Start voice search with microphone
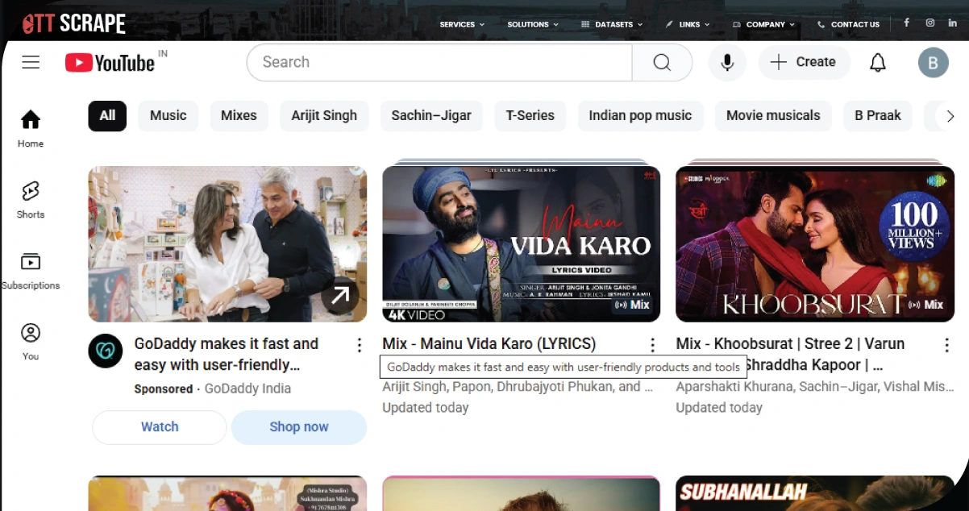Viewport: 969px width, 511px height. click(x=727, y=62)
